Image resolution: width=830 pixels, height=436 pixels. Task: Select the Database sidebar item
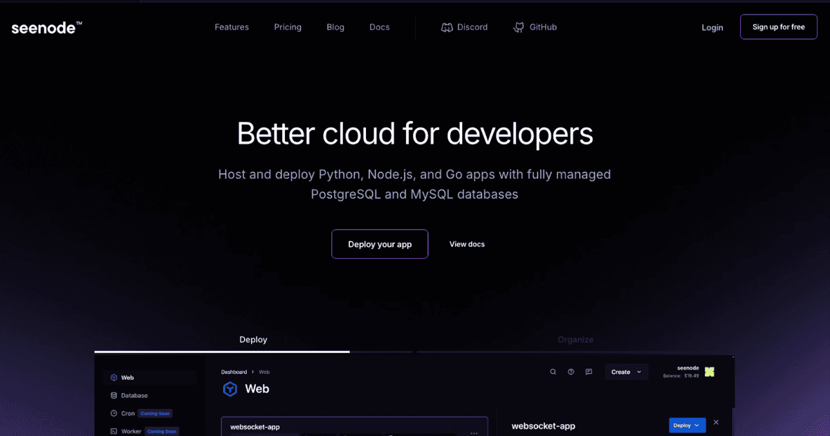click(134, 395)
